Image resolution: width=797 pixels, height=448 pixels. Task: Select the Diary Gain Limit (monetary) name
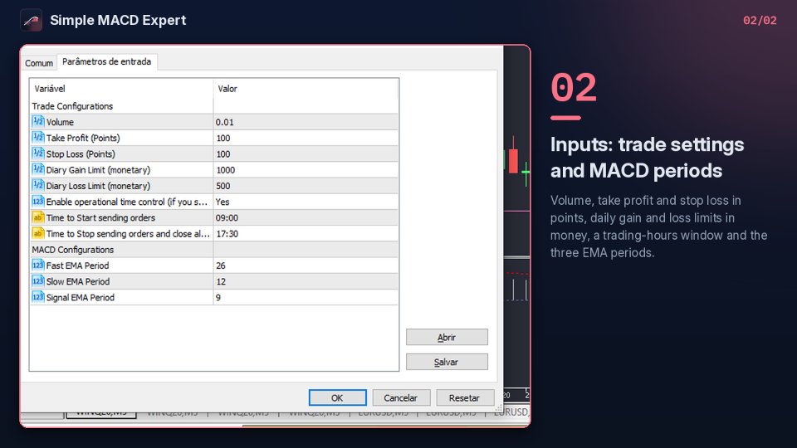coord(98,170)
